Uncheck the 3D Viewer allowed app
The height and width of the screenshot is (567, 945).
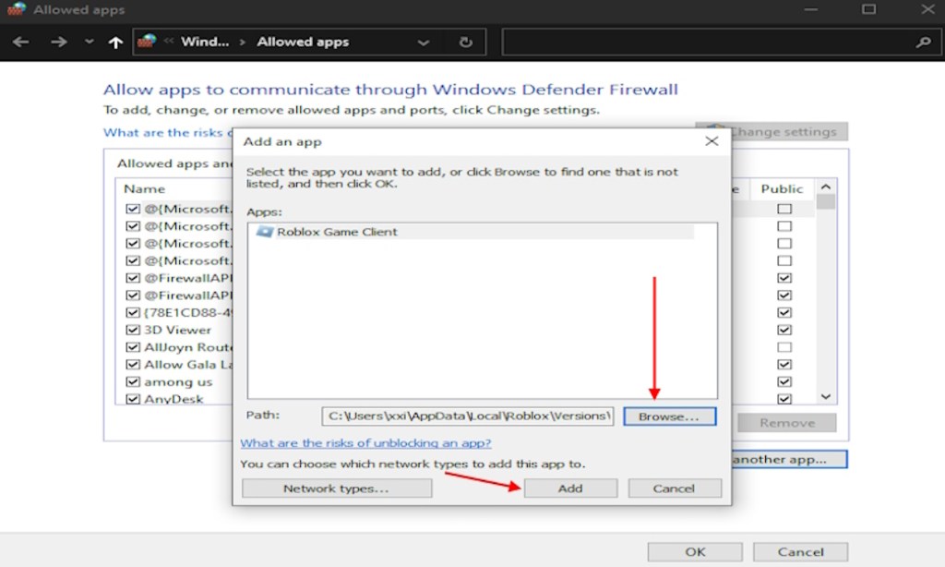(132, 330)
